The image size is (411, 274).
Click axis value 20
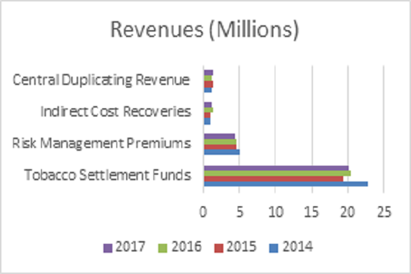point(347,212)
